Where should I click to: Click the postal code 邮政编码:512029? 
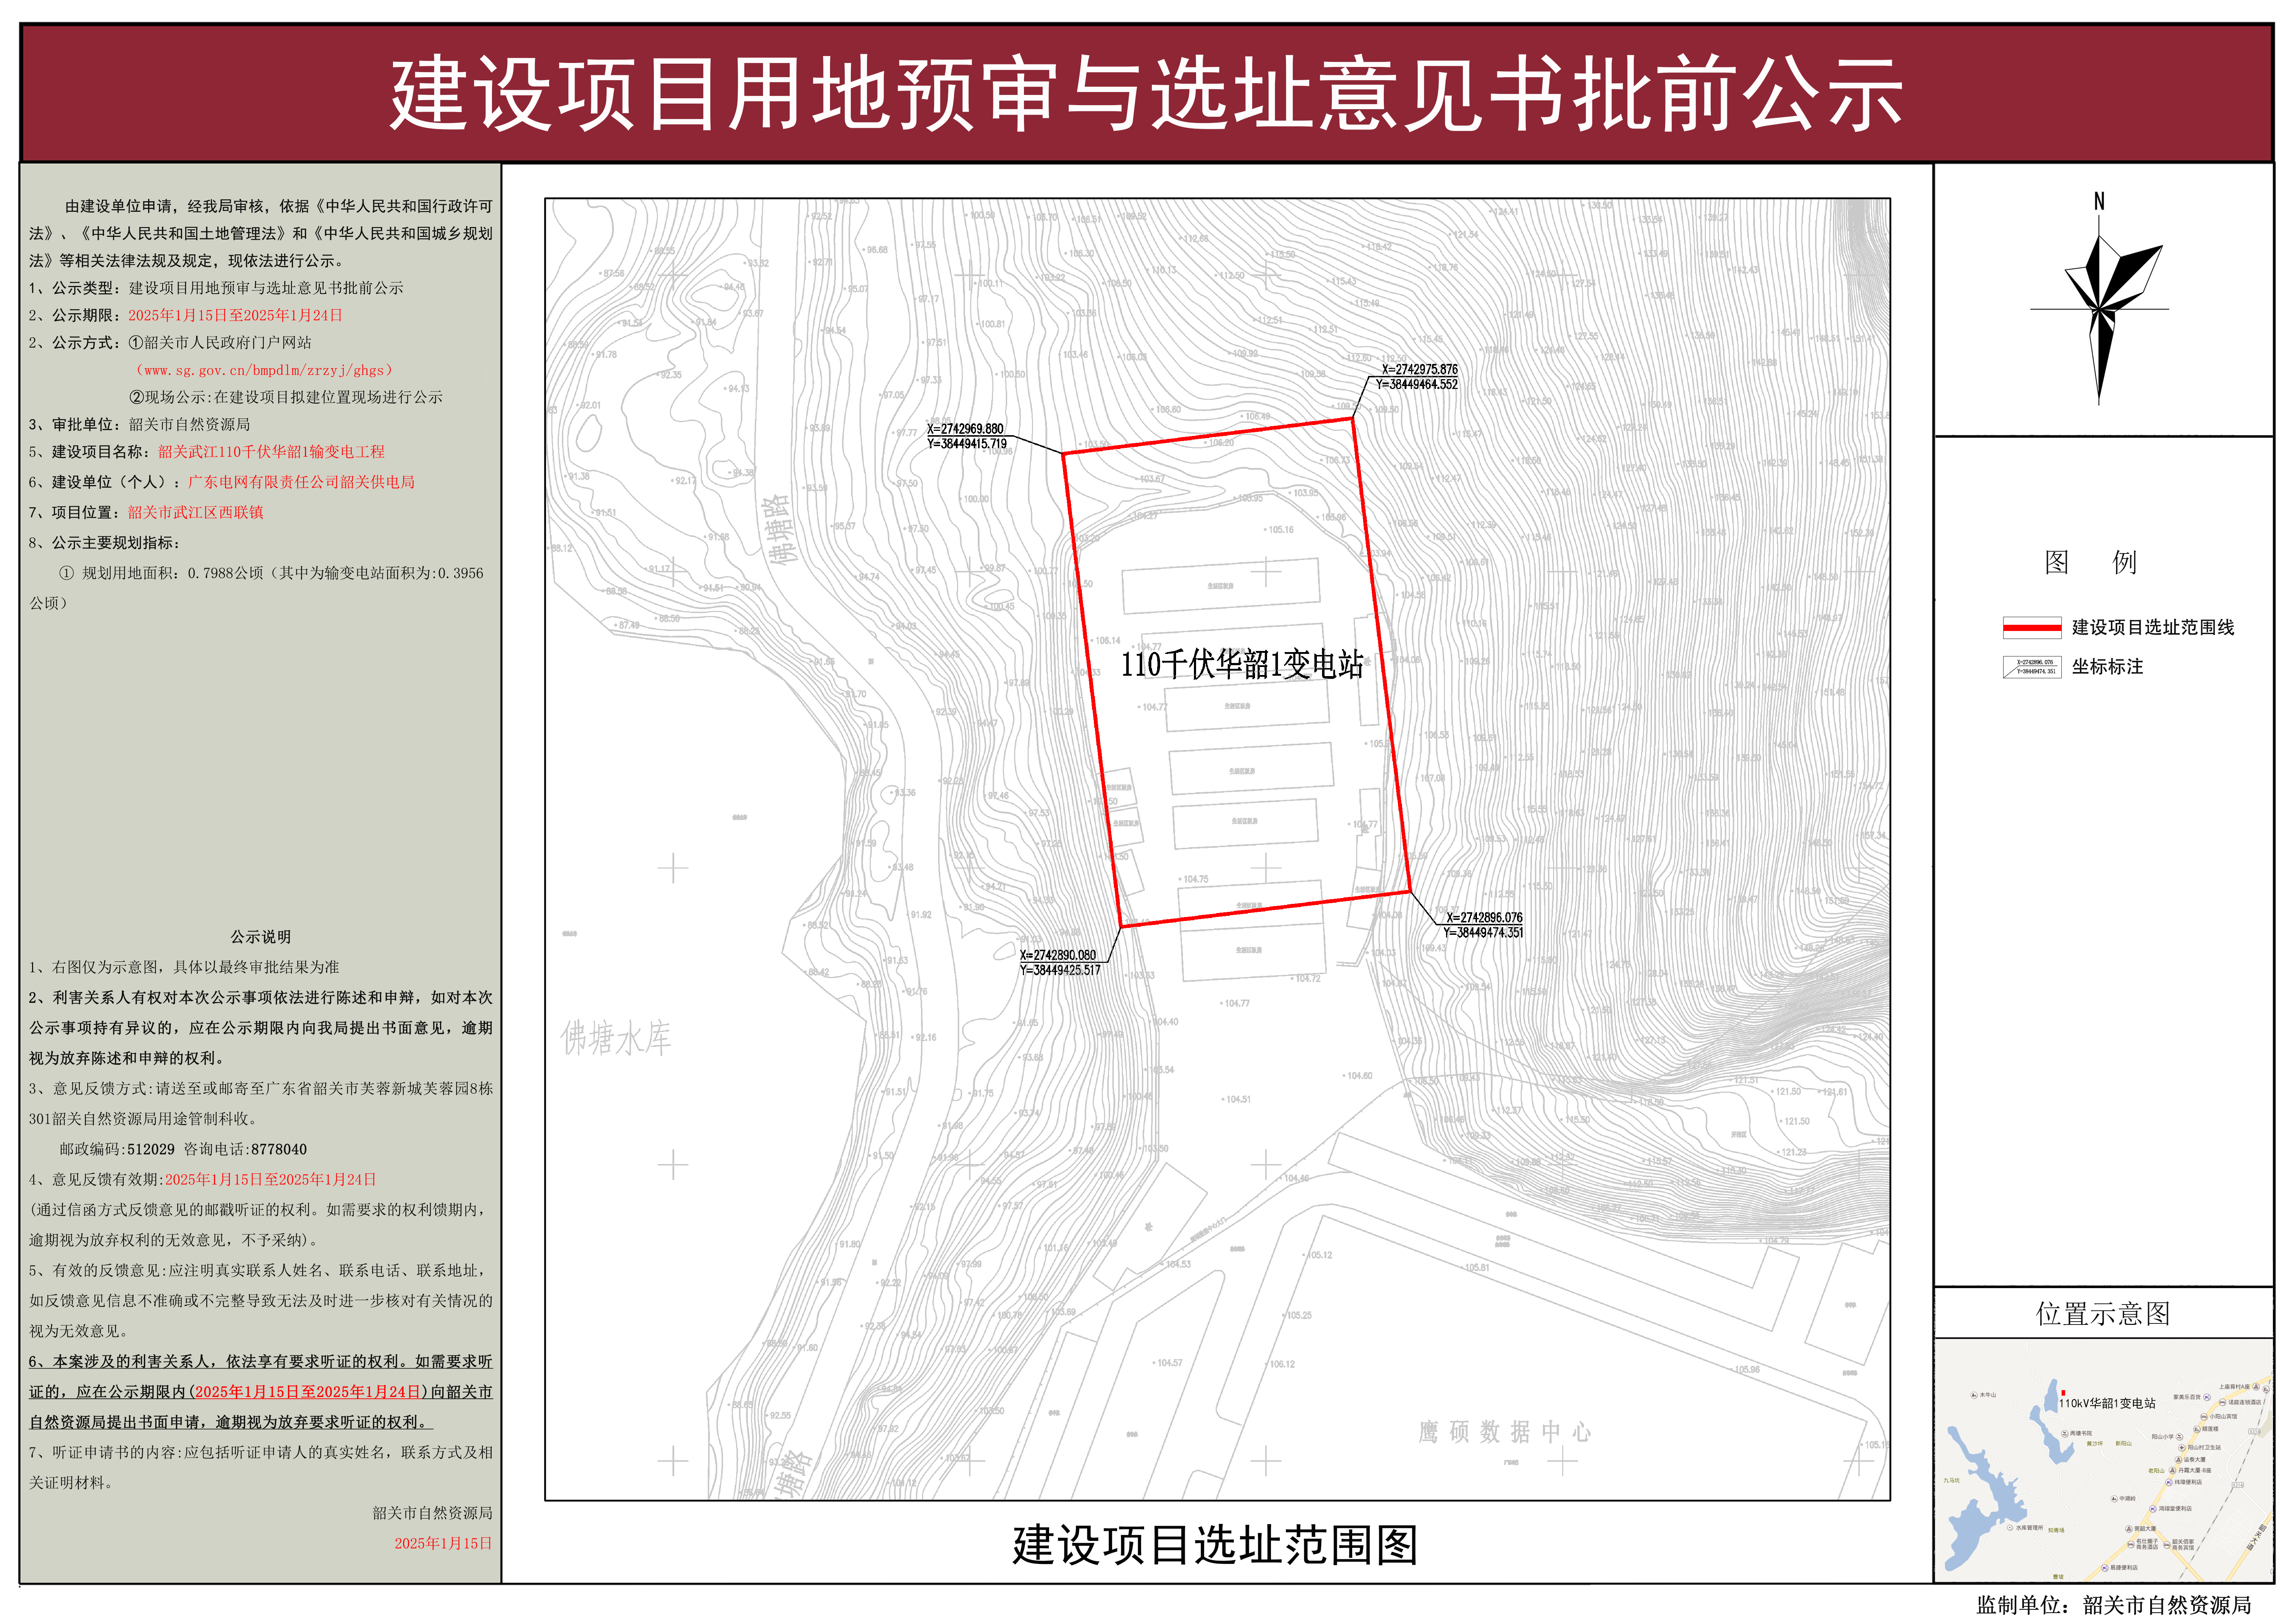pos(117,1150)
